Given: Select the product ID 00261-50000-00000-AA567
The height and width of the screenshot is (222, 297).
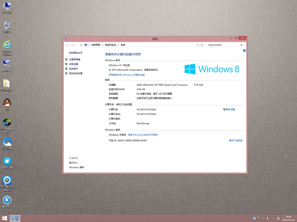Looking at the screenshot, I should tap(128, 141).
